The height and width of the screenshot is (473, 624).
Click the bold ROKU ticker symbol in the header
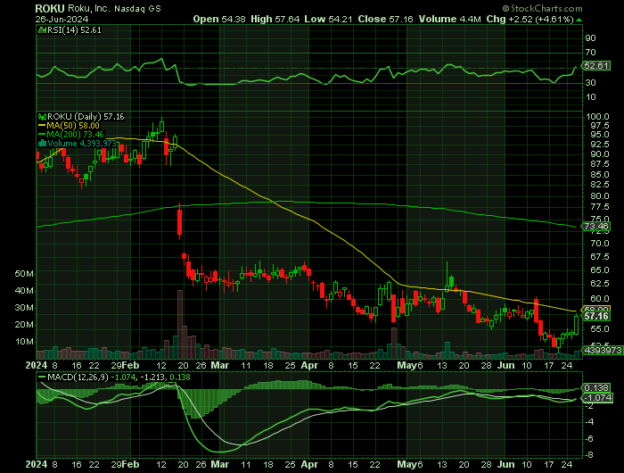[49, 8]
